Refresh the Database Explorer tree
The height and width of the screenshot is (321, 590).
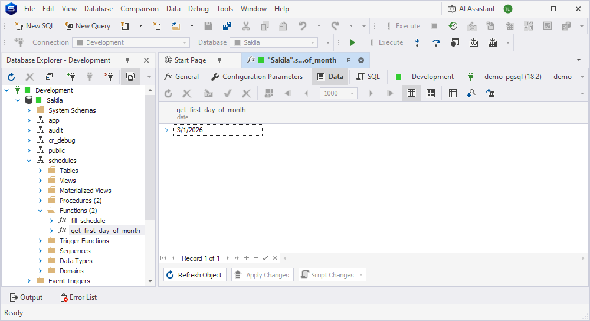click(x=11, y=77)
